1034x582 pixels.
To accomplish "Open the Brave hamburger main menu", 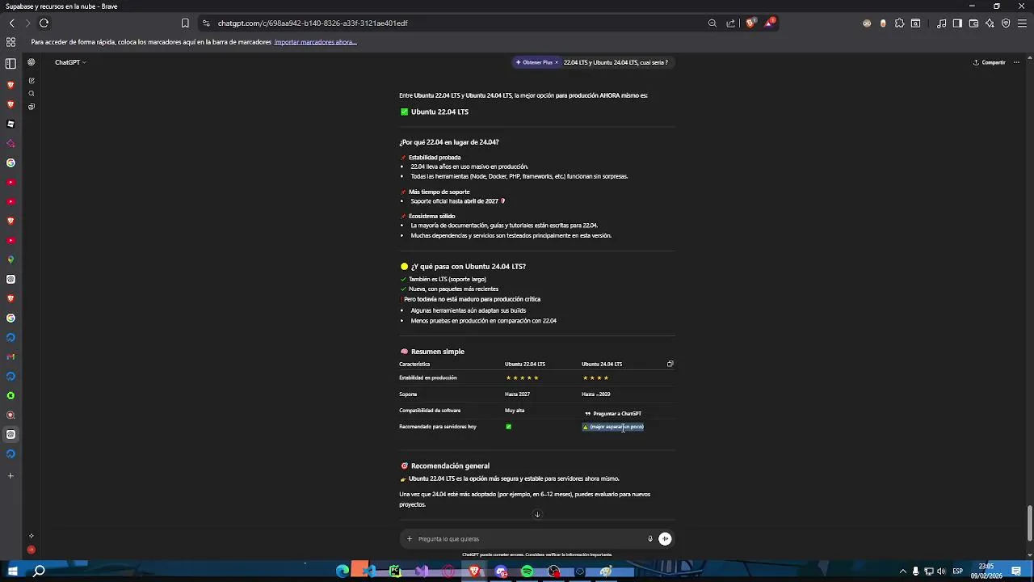I will click(1022, 23).
